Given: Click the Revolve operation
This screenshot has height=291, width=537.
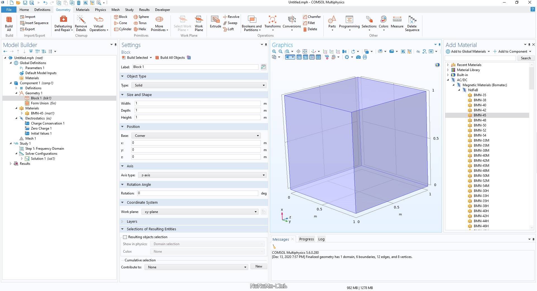Looking at the screenshot, I should pos(231,17).
